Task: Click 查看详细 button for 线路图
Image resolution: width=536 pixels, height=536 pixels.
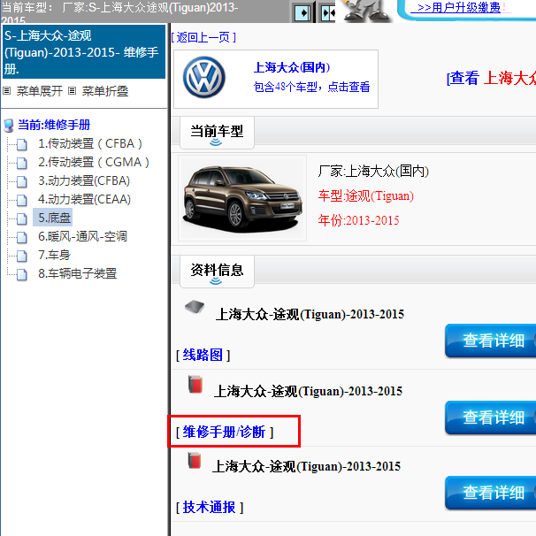Action: [491, 341]
